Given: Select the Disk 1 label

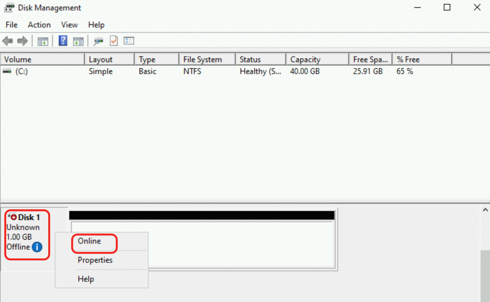Looking at the screenshot, I should (x=29, y=217).
